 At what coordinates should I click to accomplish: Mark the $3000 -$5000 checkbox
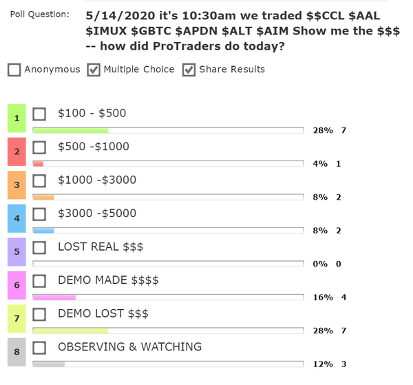[x=40, y=214]
